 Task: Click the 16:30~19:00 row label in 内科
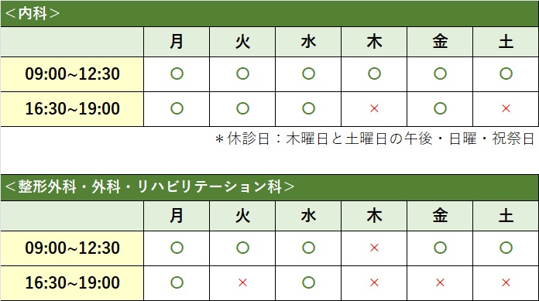(x=72, y=109)
